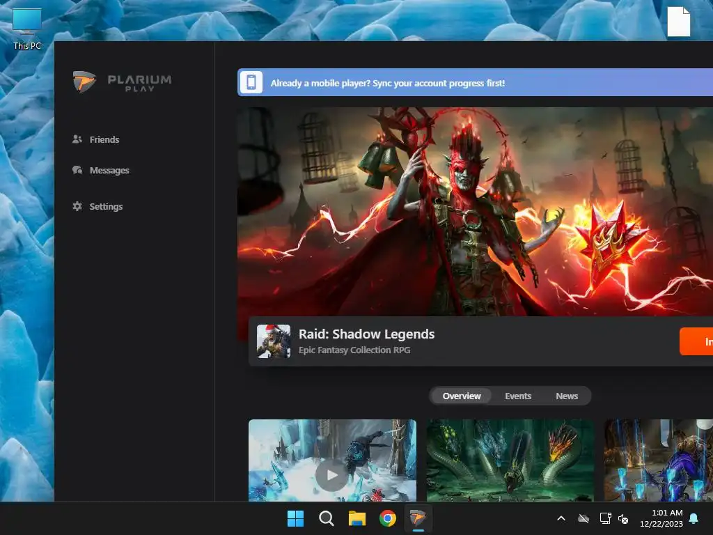Open the Windows Start menu
This screenshot has height=535, width=713.
[295, 518]
